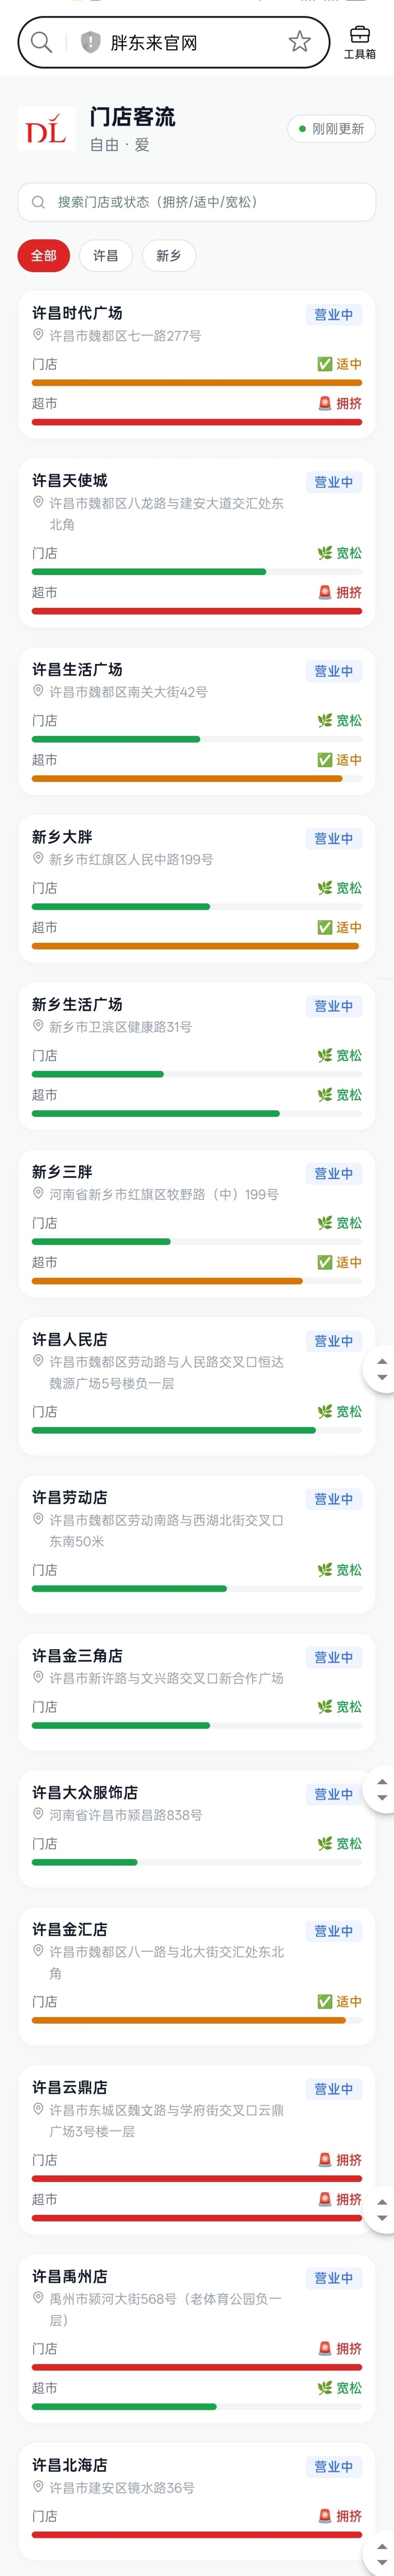394x2576 pixels.
Task: Click scroll arrows beside 许昌人民店
Action: point(381,1369)
